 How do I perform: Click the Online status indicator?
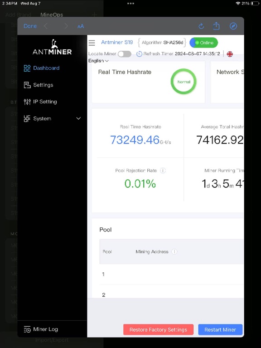204,43
